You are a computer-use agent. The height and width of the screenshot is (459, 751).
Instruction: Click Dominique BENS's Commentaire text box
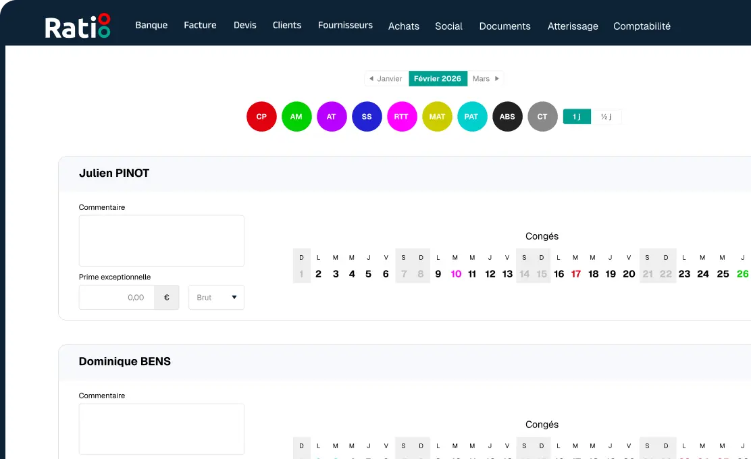click(x=161, y=429)
